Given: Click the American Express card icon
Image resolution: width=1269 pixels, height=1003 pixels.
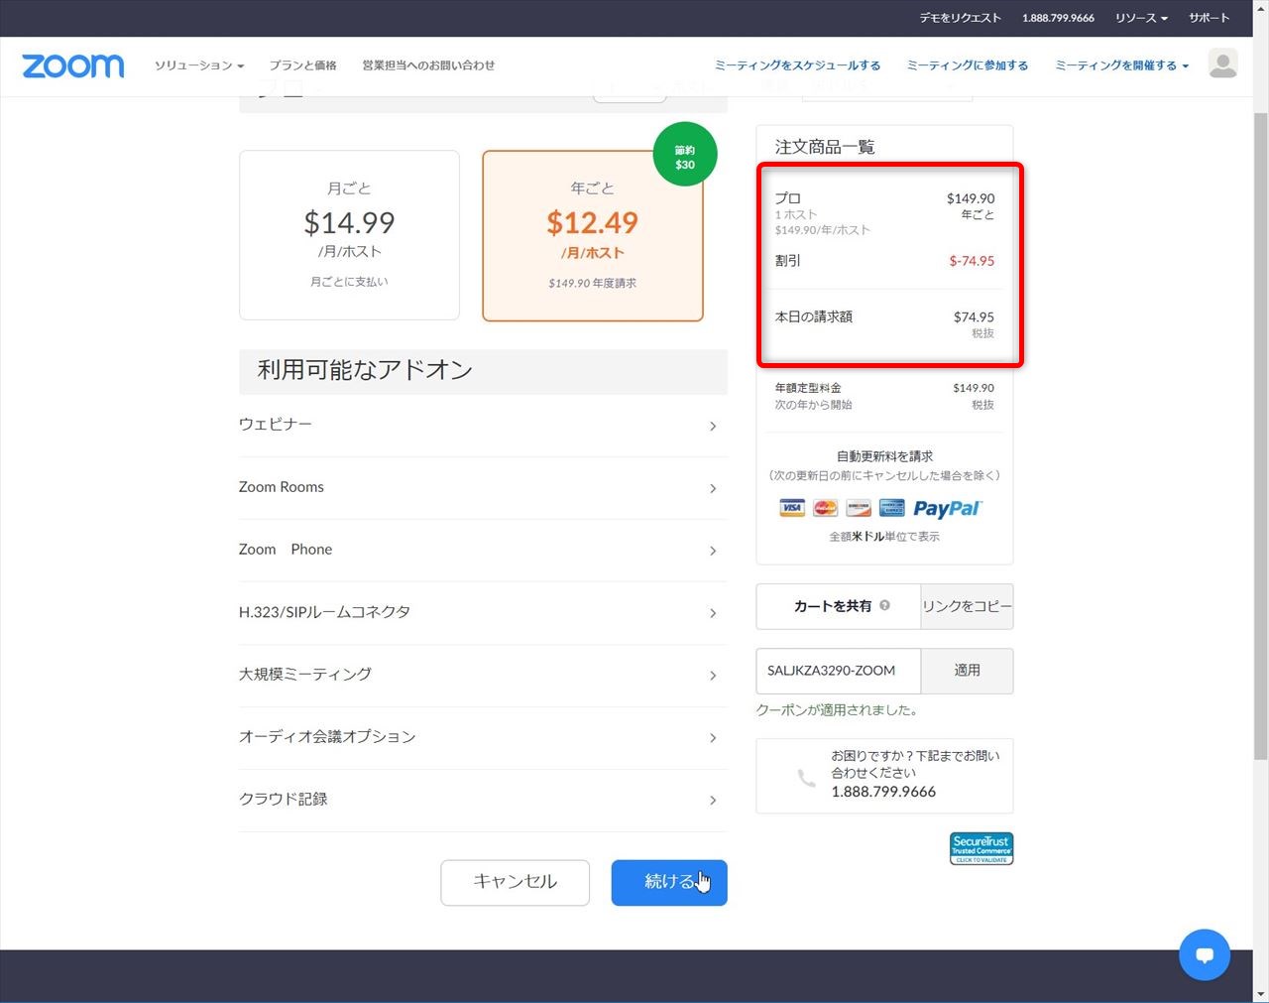Looking at the screenshot, I should pos(891,508).
